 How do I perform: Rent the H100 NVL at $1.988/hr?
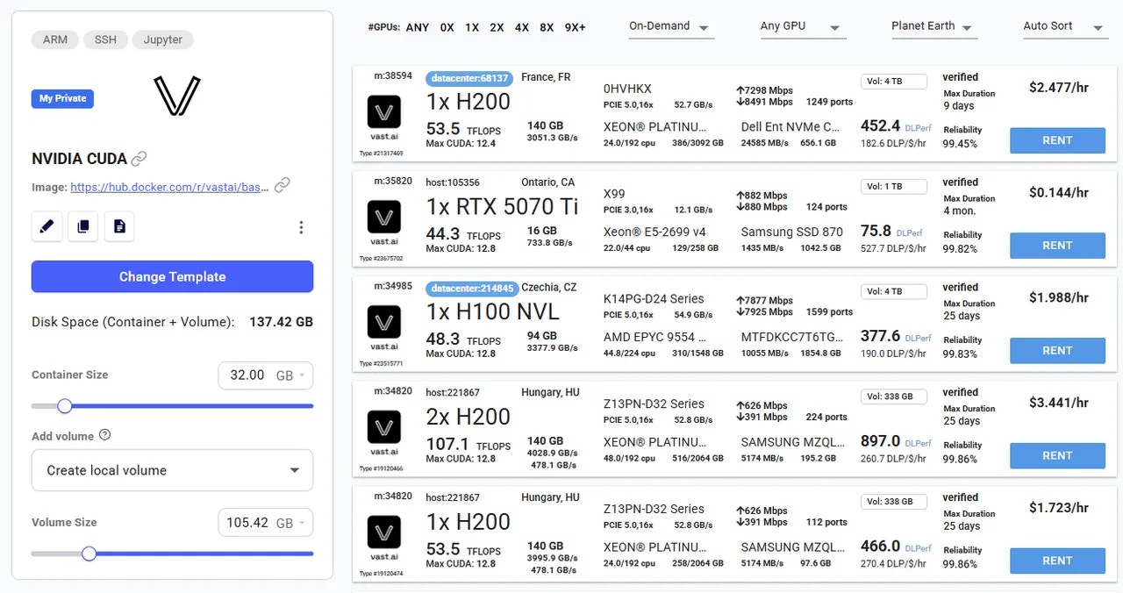pos(1057,351)
